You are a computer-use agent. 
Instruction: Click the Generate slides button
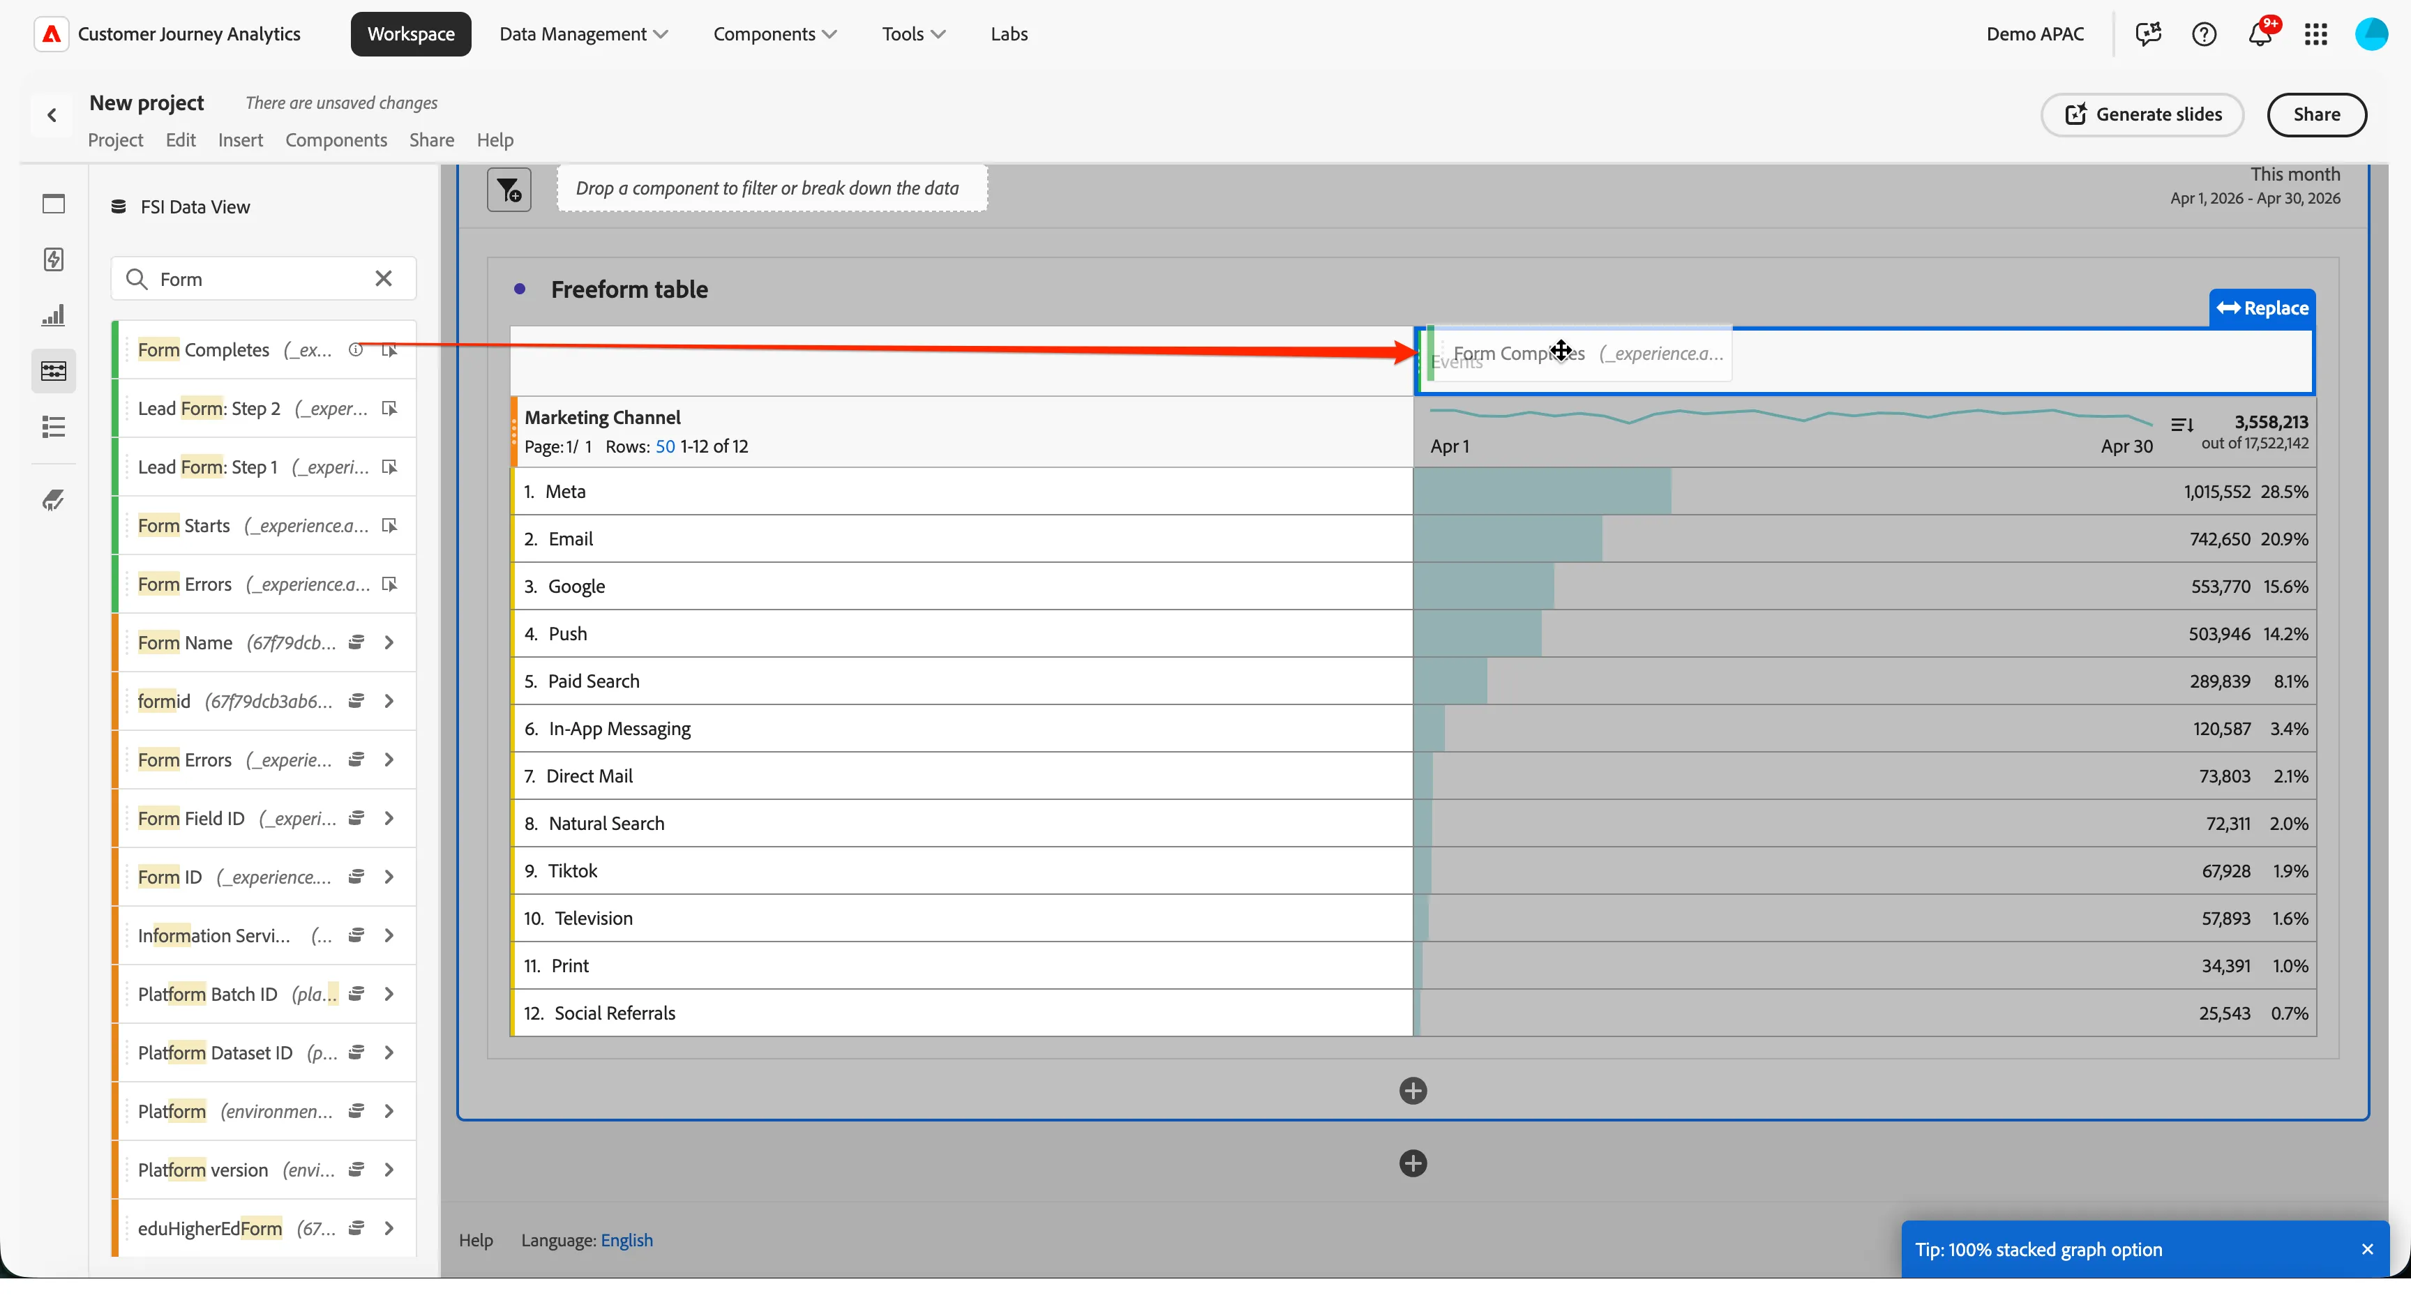2142,115
